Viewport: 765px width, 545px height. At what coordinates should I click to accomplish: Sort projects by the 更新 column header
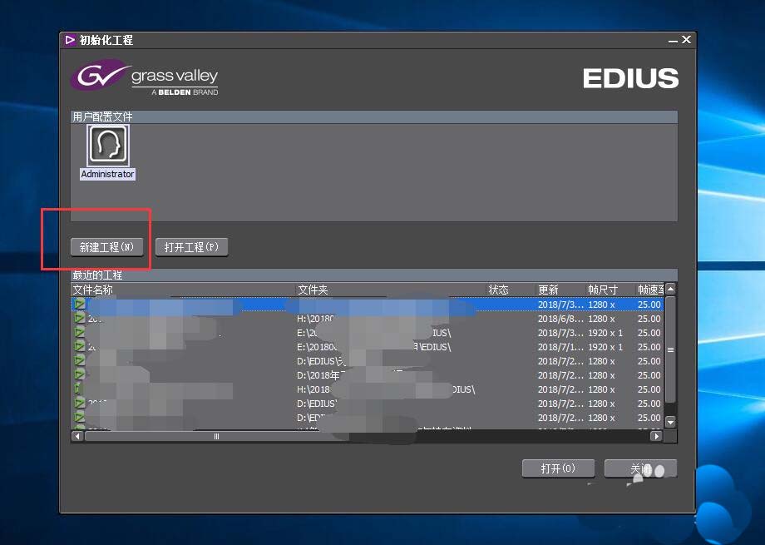point(561,290)
